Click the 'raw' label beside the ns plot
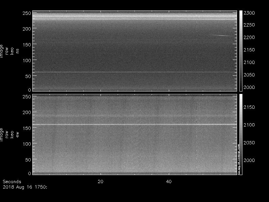Image resolution: width=269 pixels, height=202 pixels. point(7,51)
